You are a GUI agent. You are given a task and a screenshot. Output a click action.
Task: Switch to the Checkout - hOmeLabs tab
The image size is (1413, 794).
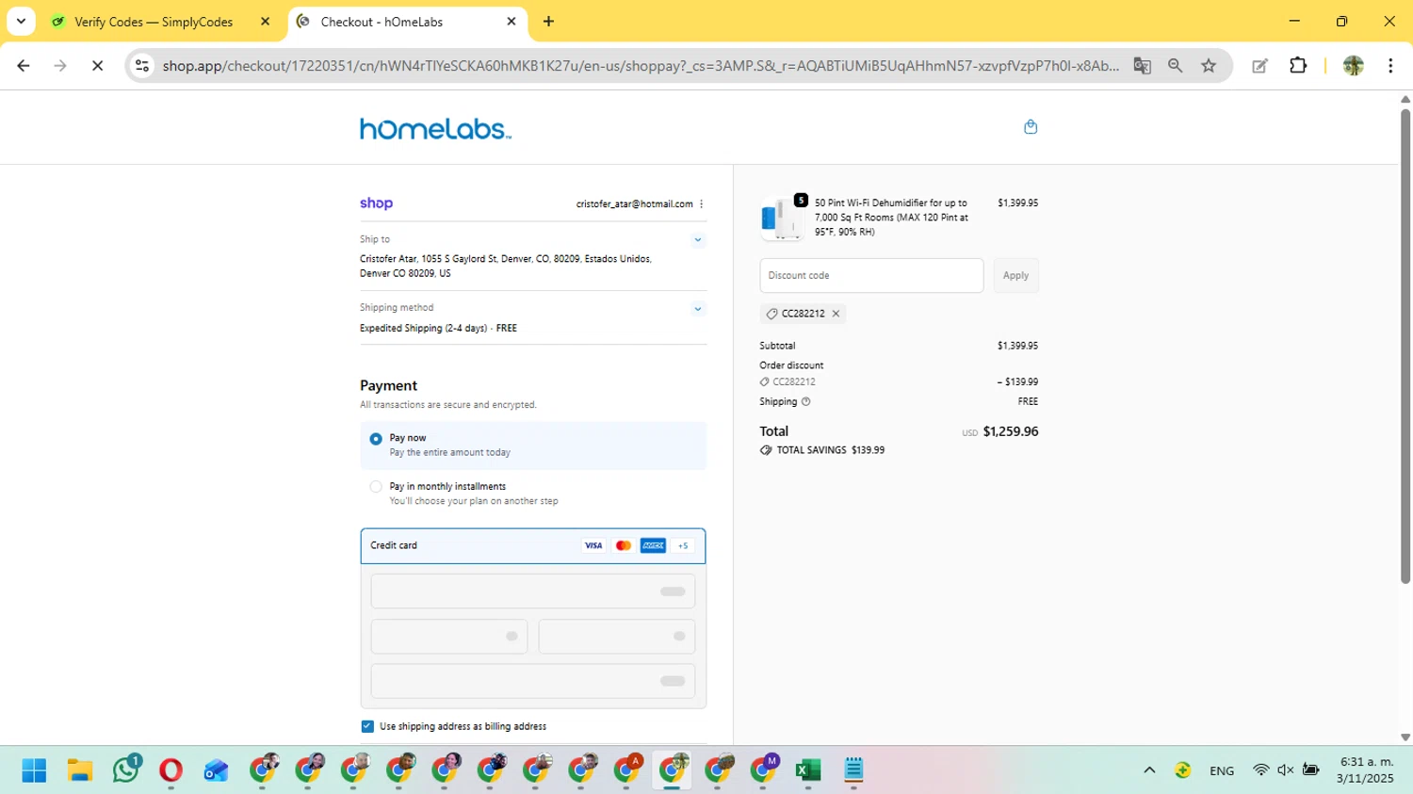click(382, 22)
